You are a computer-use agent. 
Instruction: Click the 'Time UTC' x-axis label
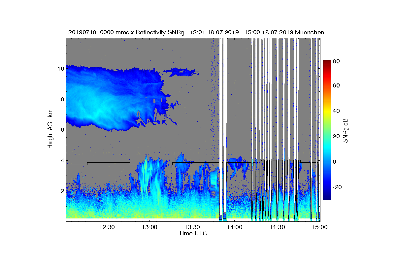pos(193,233)
